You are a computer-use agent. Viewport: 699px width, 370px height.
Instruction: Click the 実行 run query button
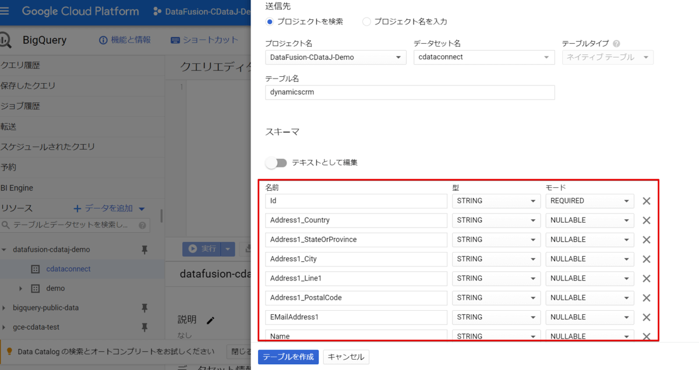(202, 249)
